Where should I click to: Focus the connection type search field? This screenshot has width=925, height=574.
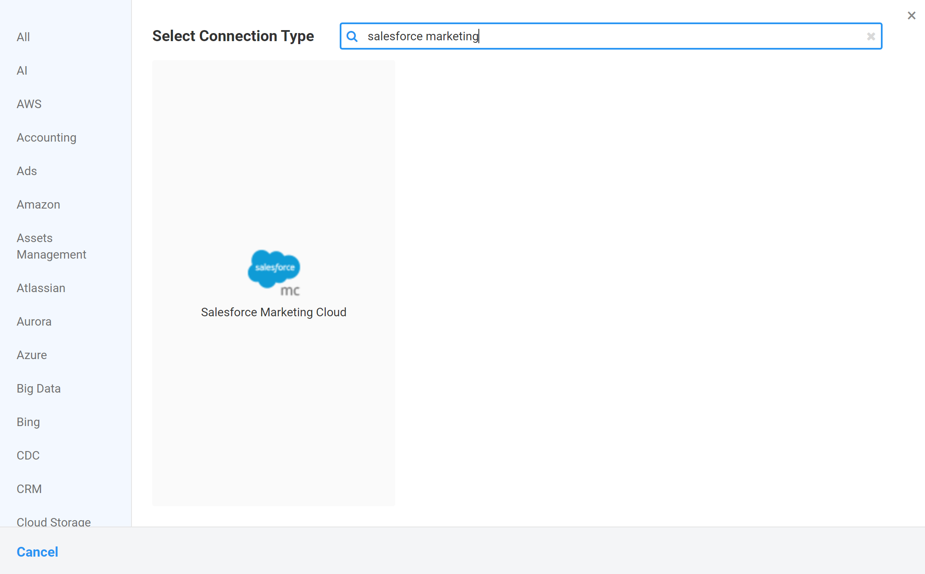tap(611, 36)
